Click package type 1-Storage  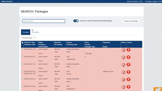88,53
